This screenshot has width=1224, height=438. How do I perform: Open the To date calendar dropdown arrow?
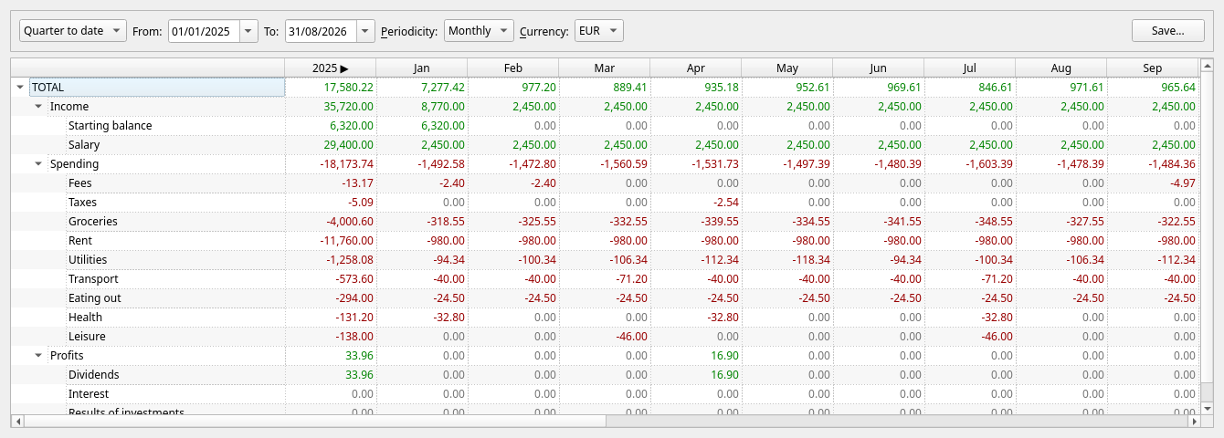(366, 30)
